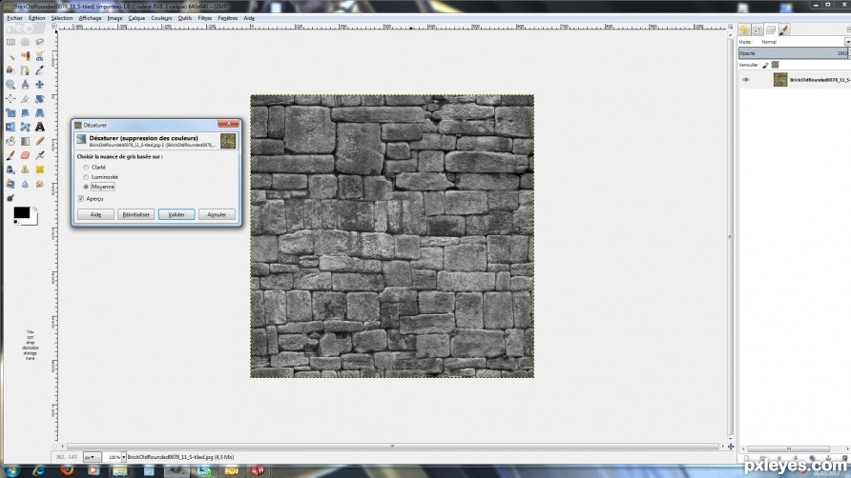Select the Flip tool
Image resolution: width=851 pixels, height=478 pixels.
coord(10,127)
